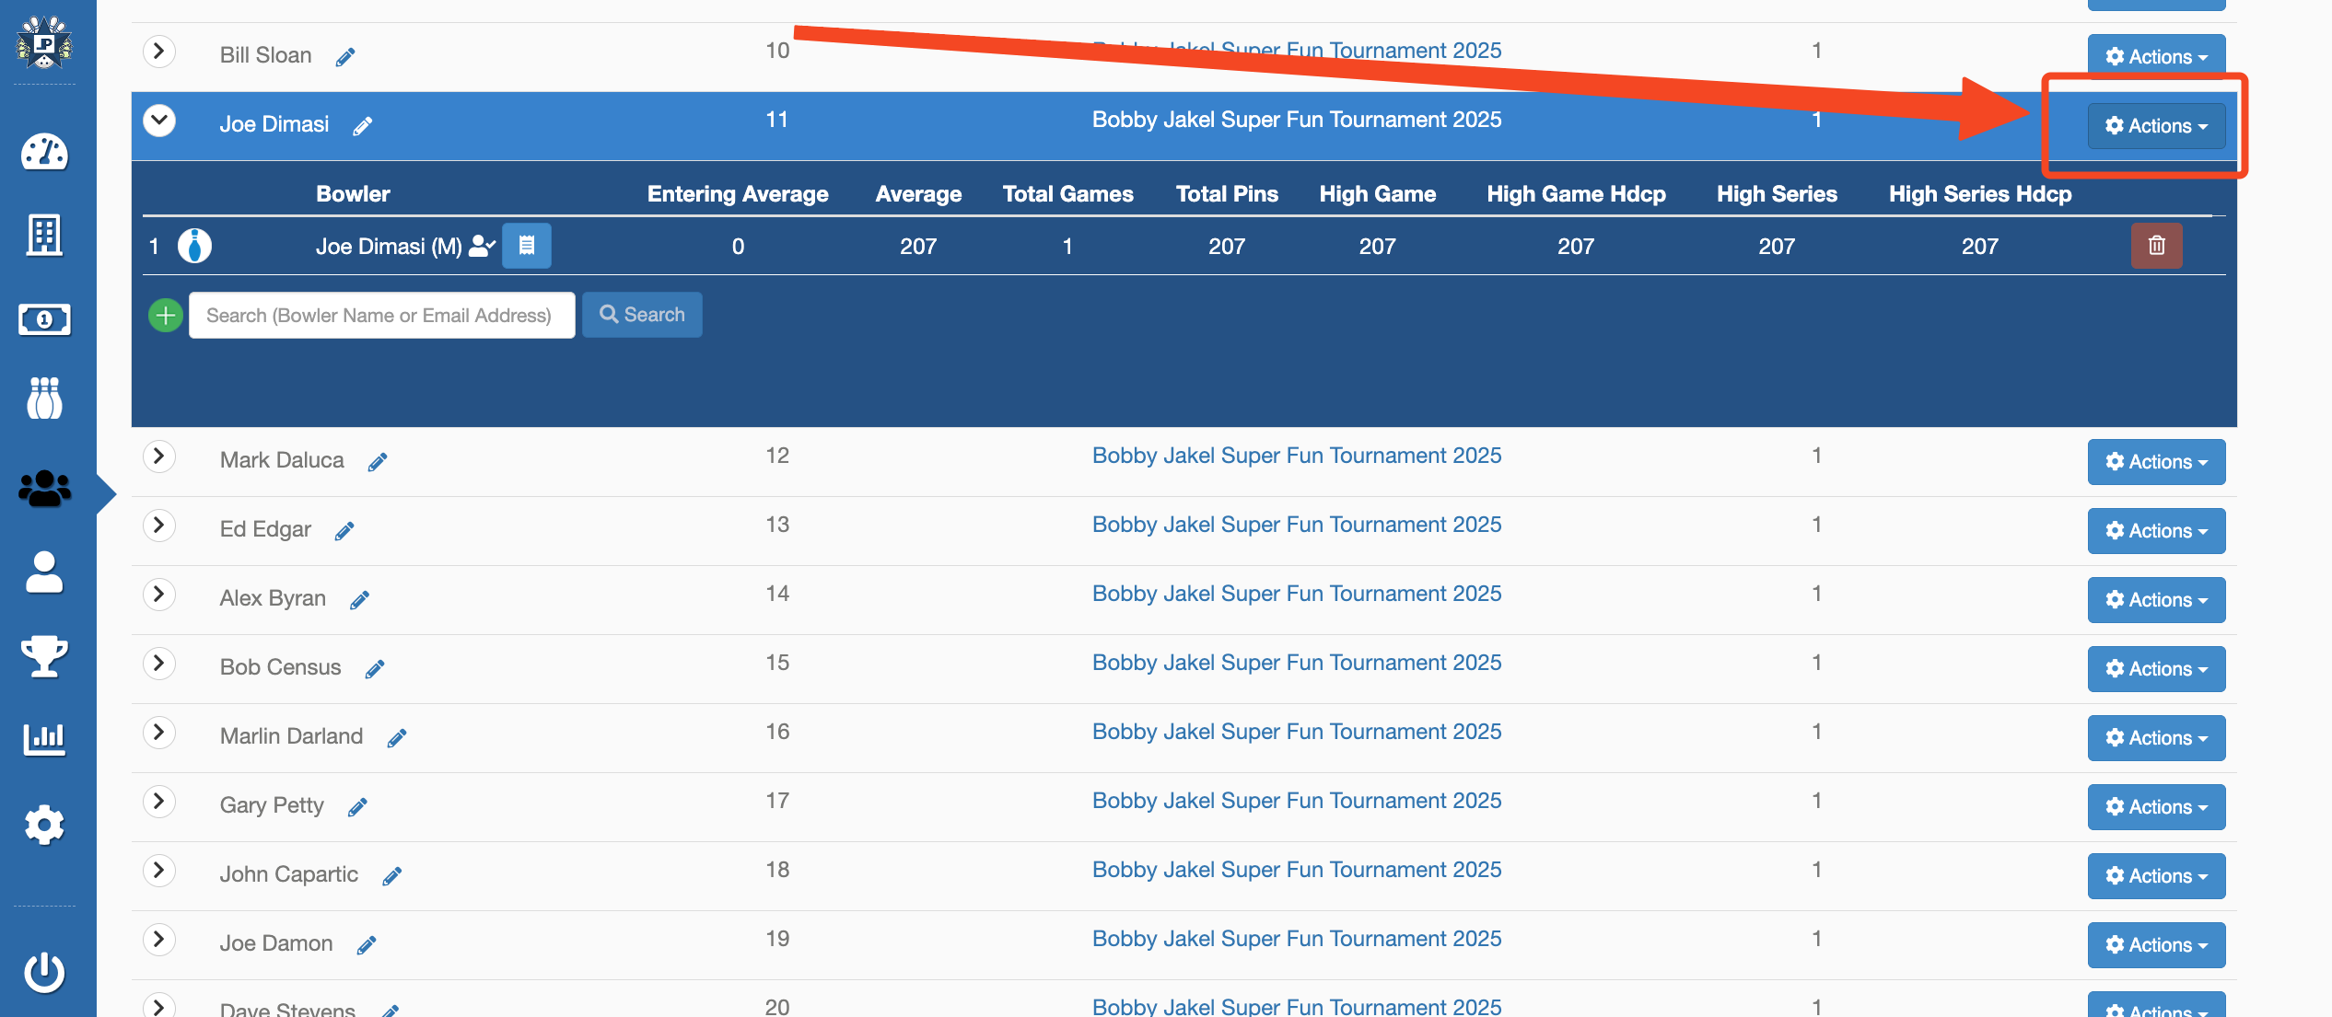Image resolution: width=2332 pixels, height=1017 pixels.
Task: Open Actions dropdown for Gary Petty
Action: coord(2156,807)
